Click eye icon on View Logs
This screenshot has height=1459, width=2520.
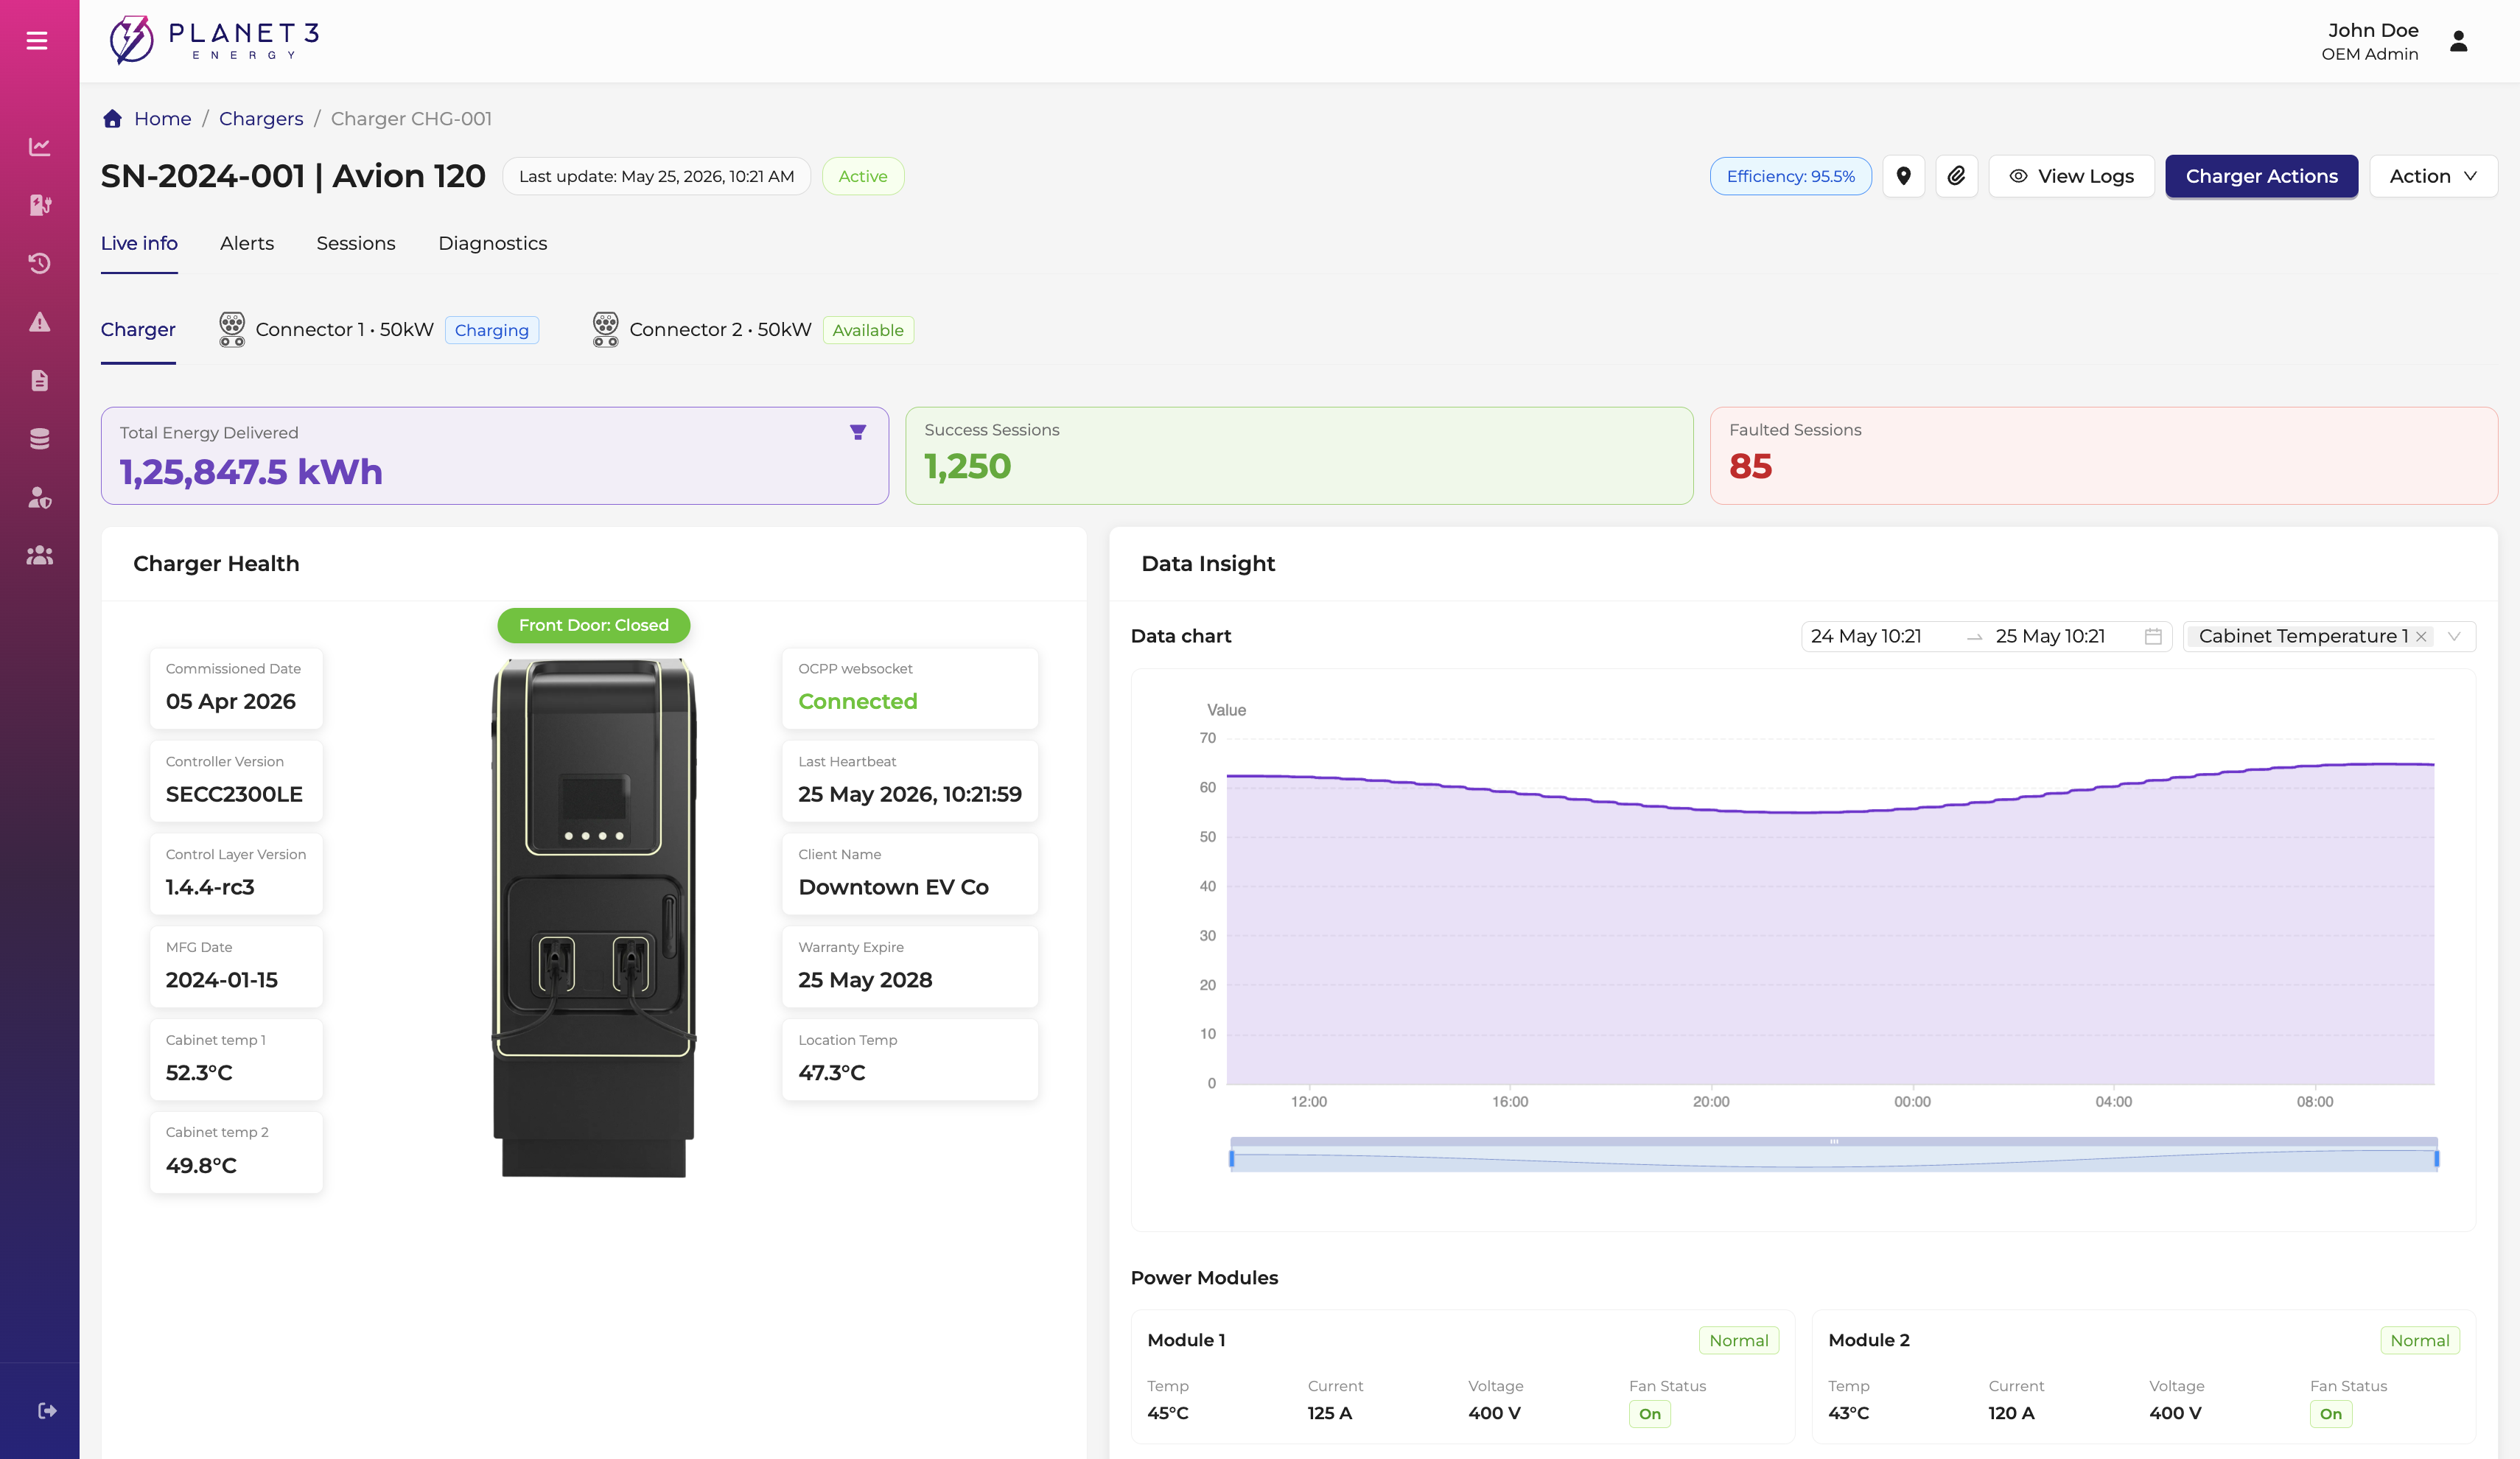(2018, 176)
